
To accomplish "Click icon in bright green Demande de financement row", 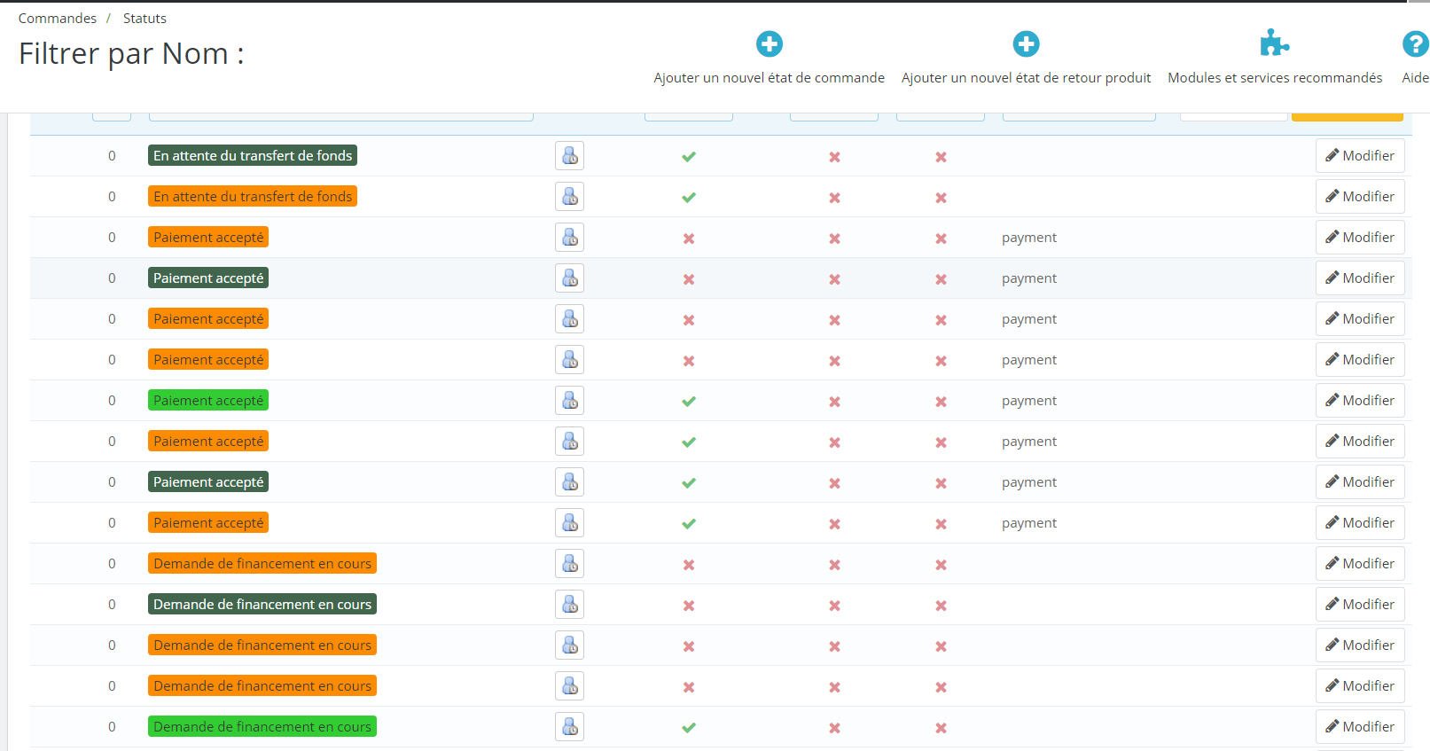I will pos(569,727).
